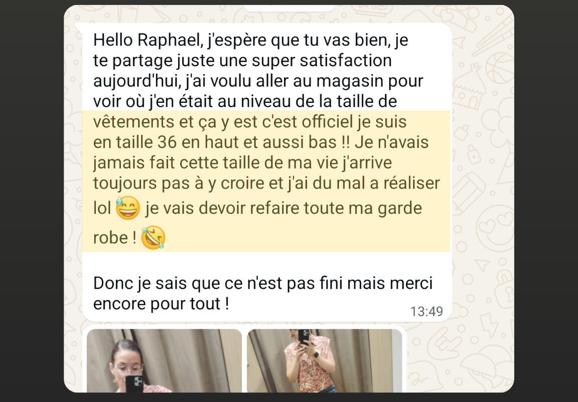This screenshot has height=402, width=578.
Task: Click the "taille 36" text in message
Action: pos(147,143)
